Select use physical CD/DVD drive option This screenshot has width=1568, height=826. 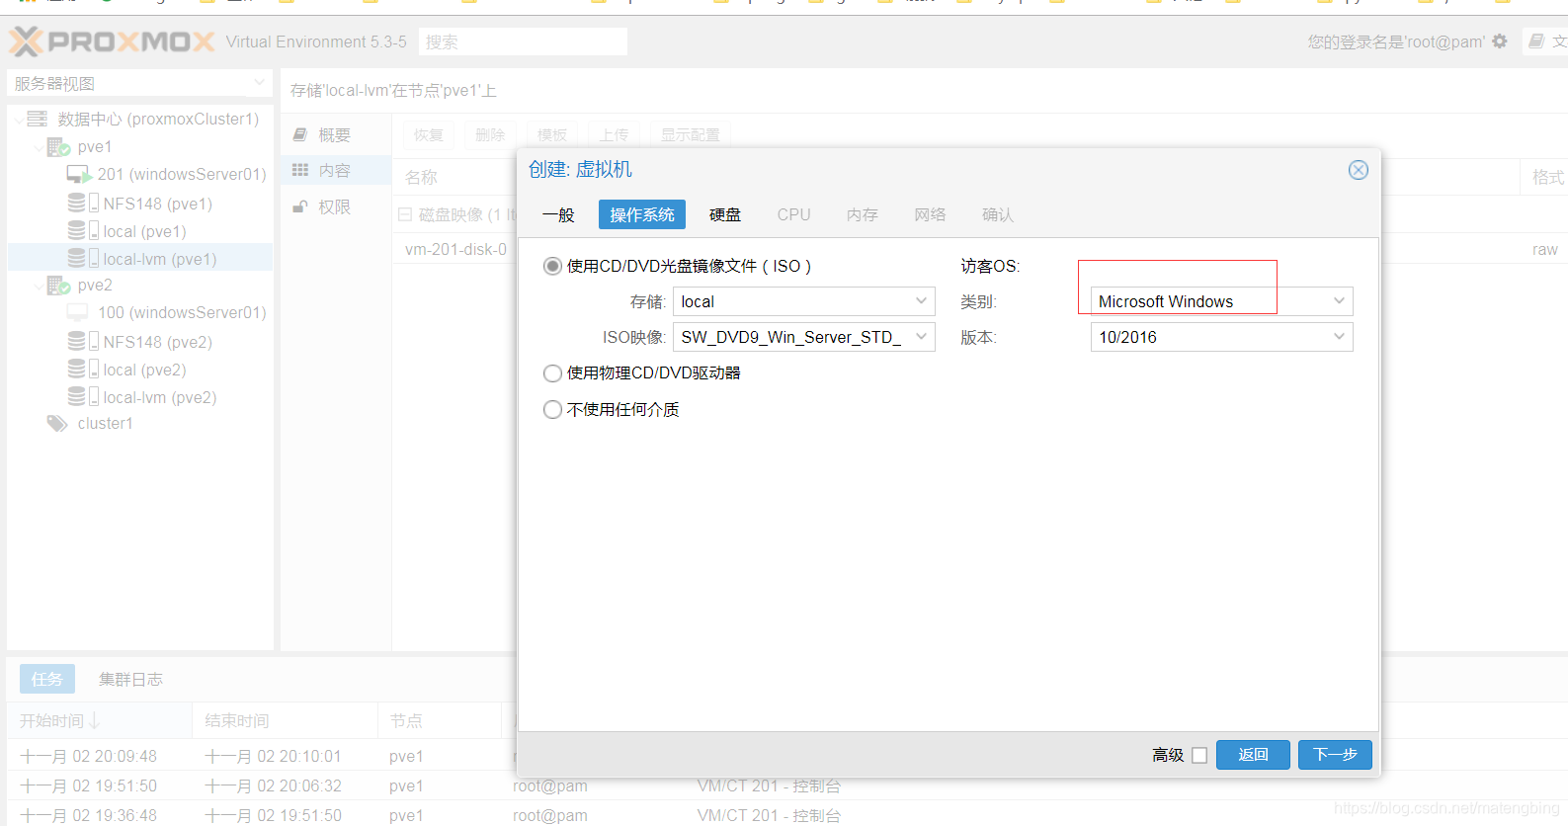tap(553, 373)
